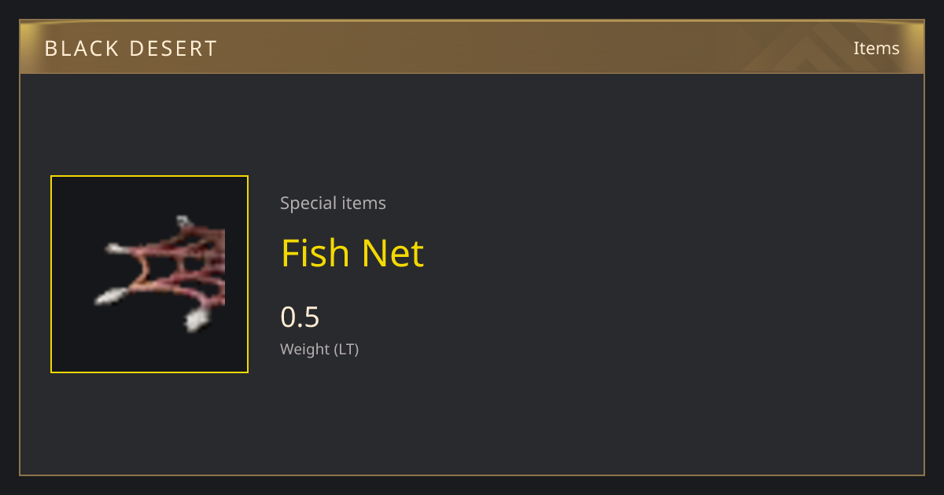The image size is (944, 495).
Task: Click the left-middle white tassel of the net
Action: [116, 249]
